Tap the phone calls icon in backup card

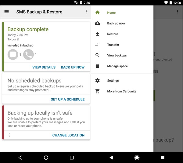click(x=28, y=55)
